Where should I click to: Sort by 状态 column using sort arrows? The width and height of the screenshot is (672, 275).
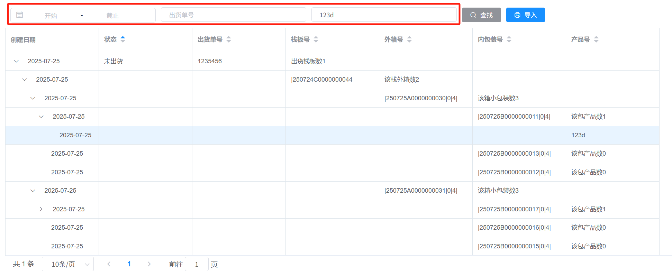[x=123, y=39]
